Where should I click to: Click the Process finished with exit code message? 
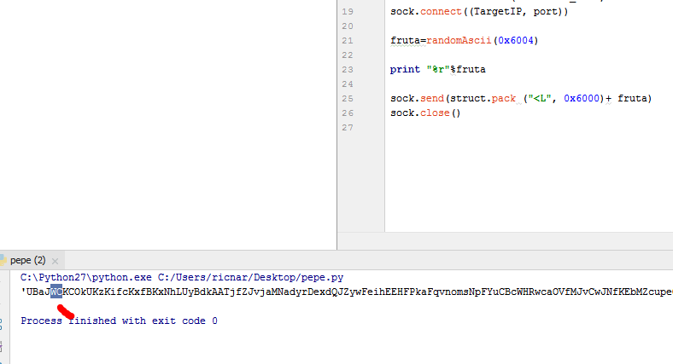tap(119, 321)
